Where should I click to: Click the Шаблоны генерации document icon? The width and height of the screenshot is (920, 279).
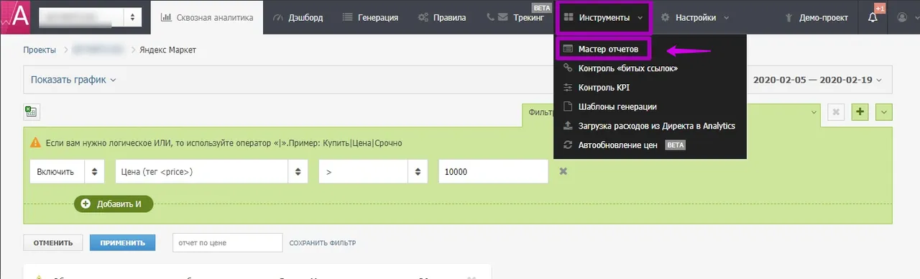pos(568,106)
